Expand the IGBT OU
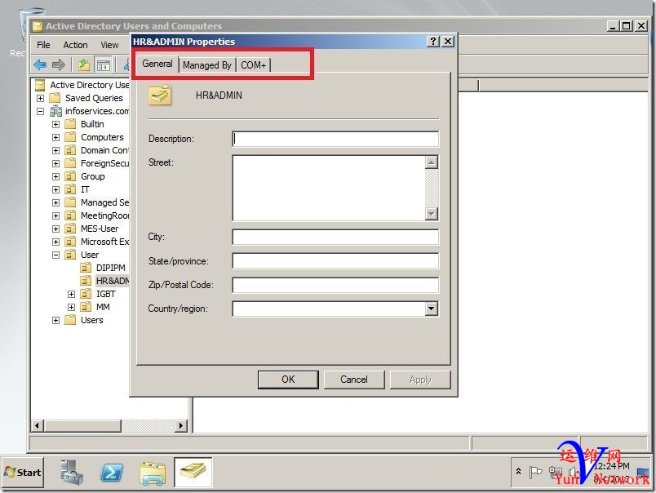Screen dimensions: 656x493 tap(72, 294)
